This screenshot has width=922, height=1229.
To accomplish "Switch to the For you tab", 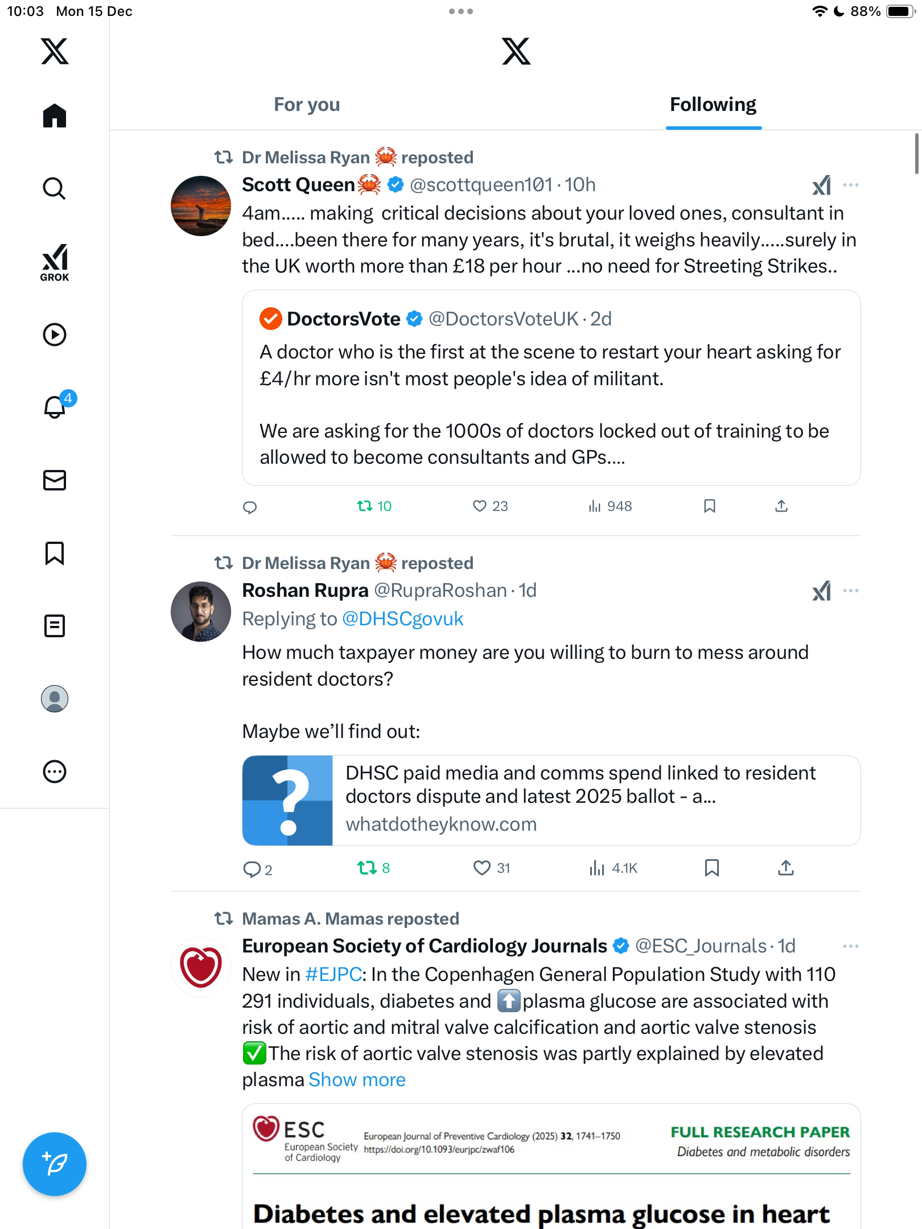I will (307, 105).
